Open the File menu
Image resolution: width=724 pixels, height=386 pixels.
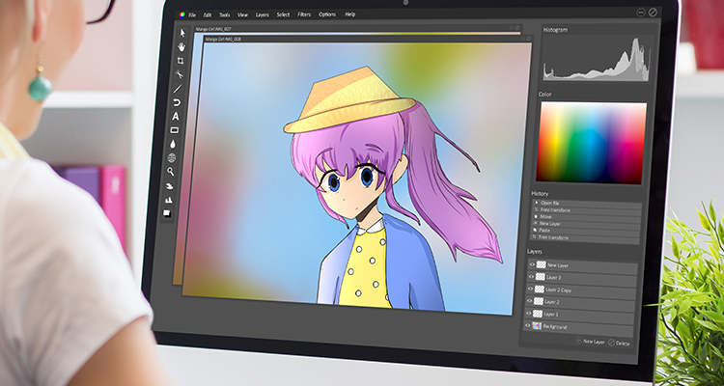(x=192, y=14)
